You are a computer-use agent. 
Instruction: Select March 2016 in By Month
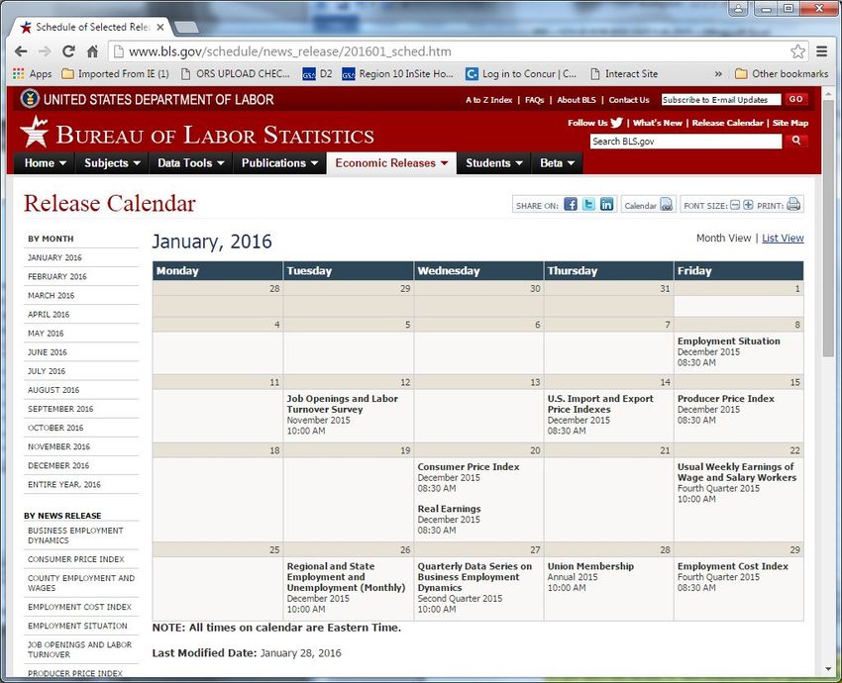coord(51,295)
